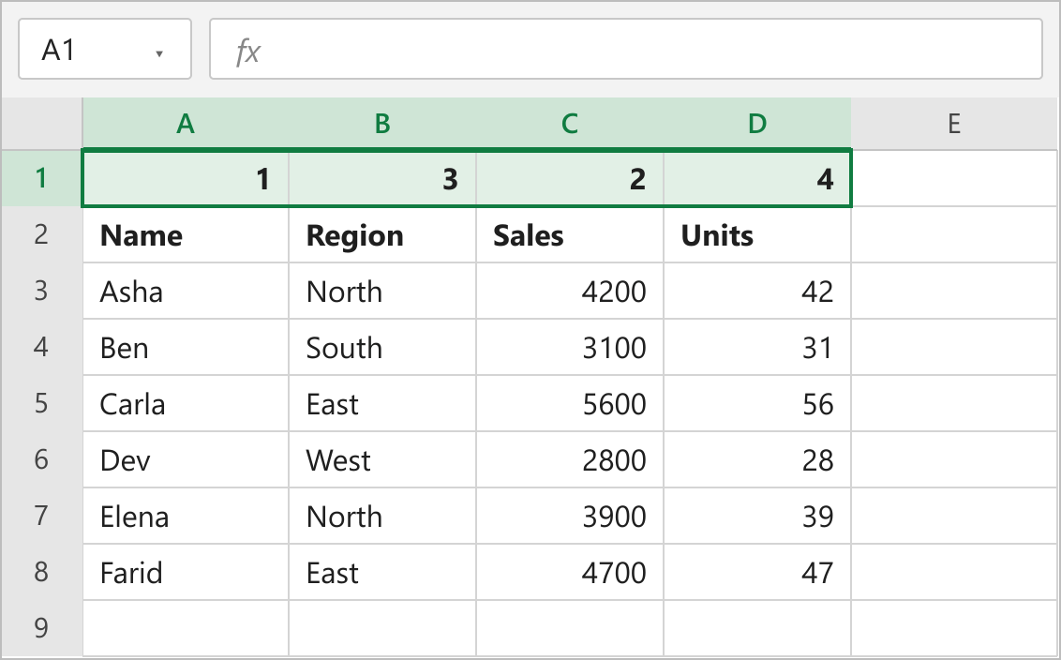The height and width of the screenshot is (660, 1061).
Task: Click cell A1 containing bold 1
Action: (186, 178)
